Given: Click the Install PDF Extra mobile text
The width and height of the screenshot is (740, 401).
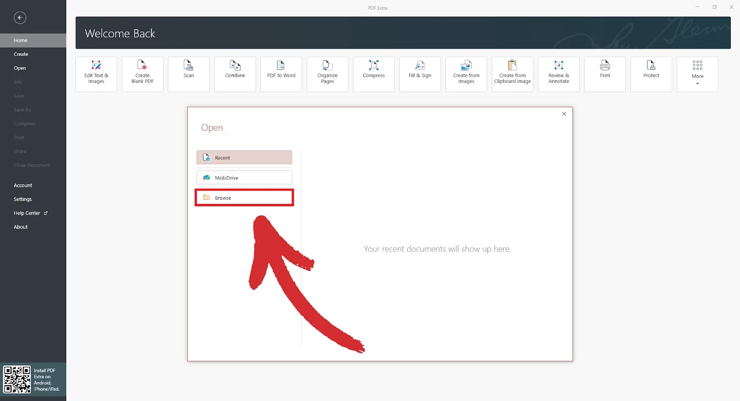Looking at the screenshot, I should [x=47, y=380].
